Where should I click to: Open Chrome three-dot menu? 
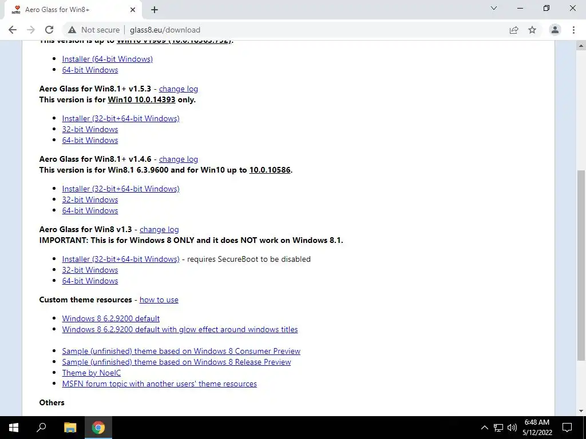pos(573,30)
